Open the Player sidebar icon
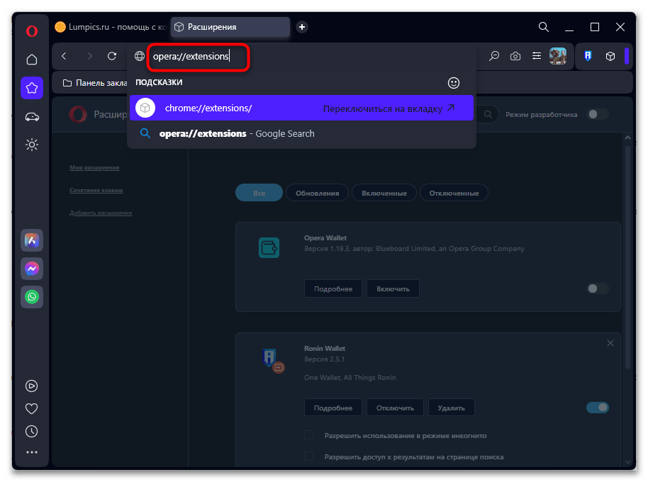648x482 pixels. point(32,386)
